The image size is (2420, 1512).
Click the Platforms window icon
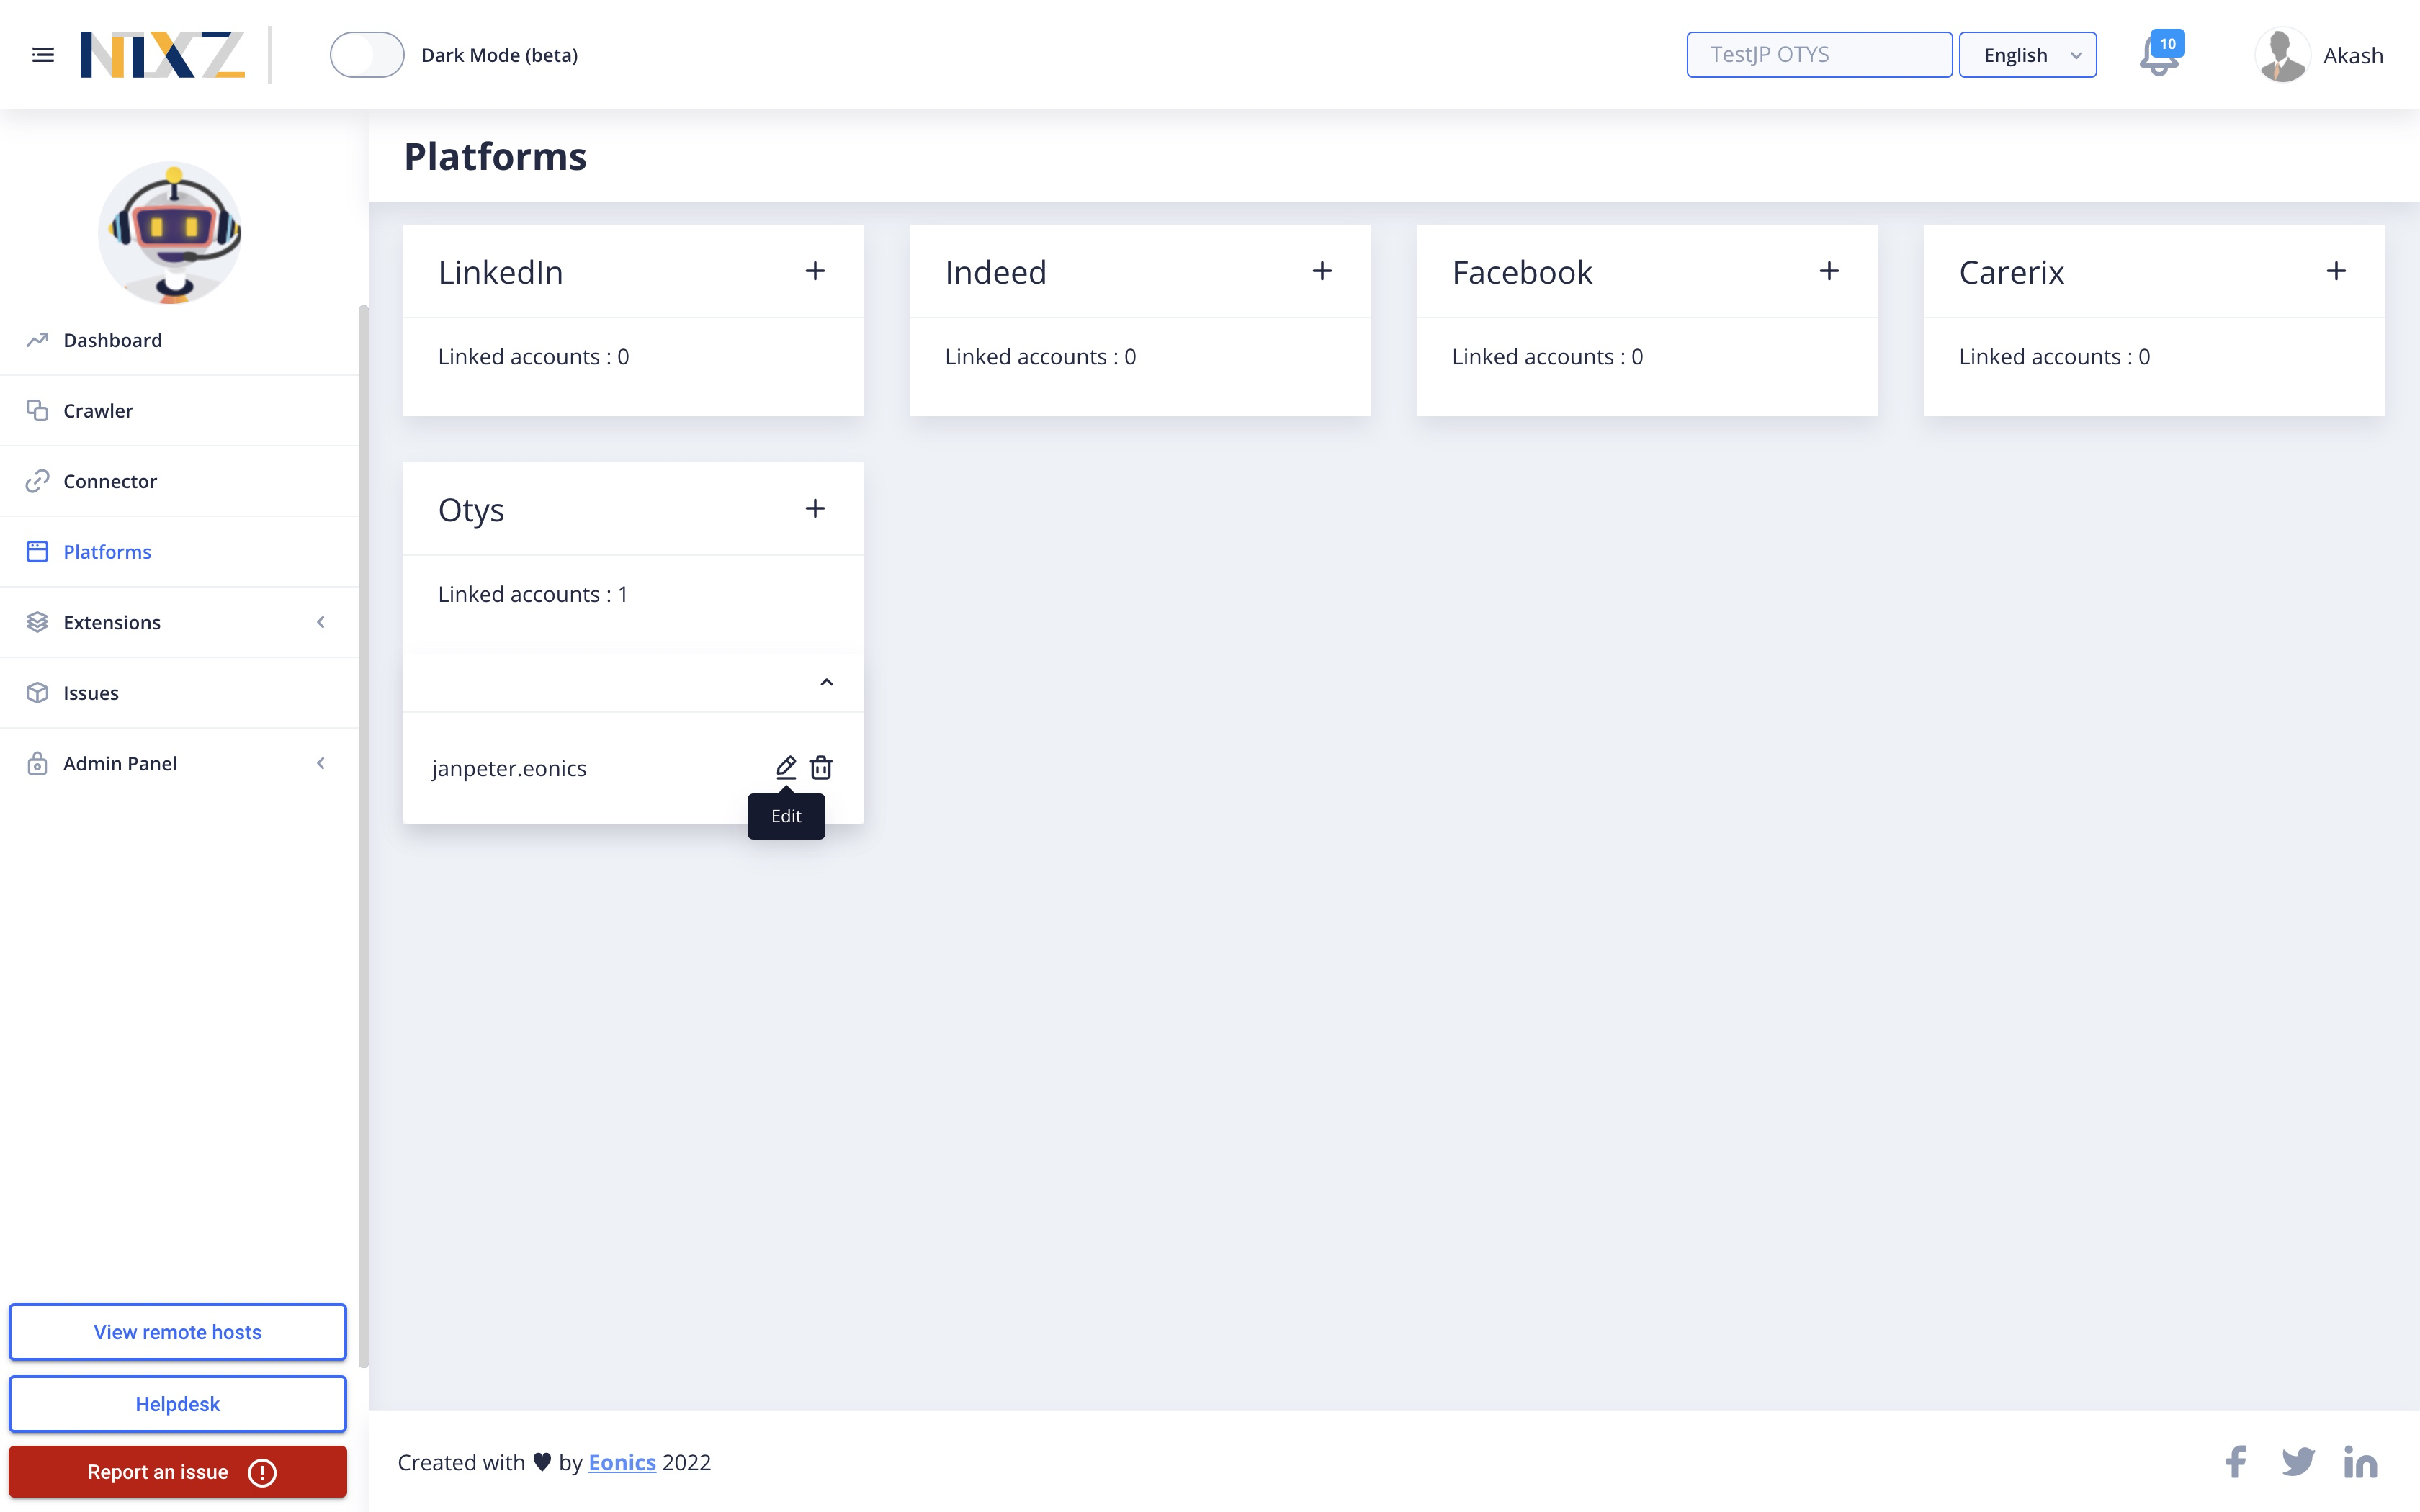pos(37,552)
